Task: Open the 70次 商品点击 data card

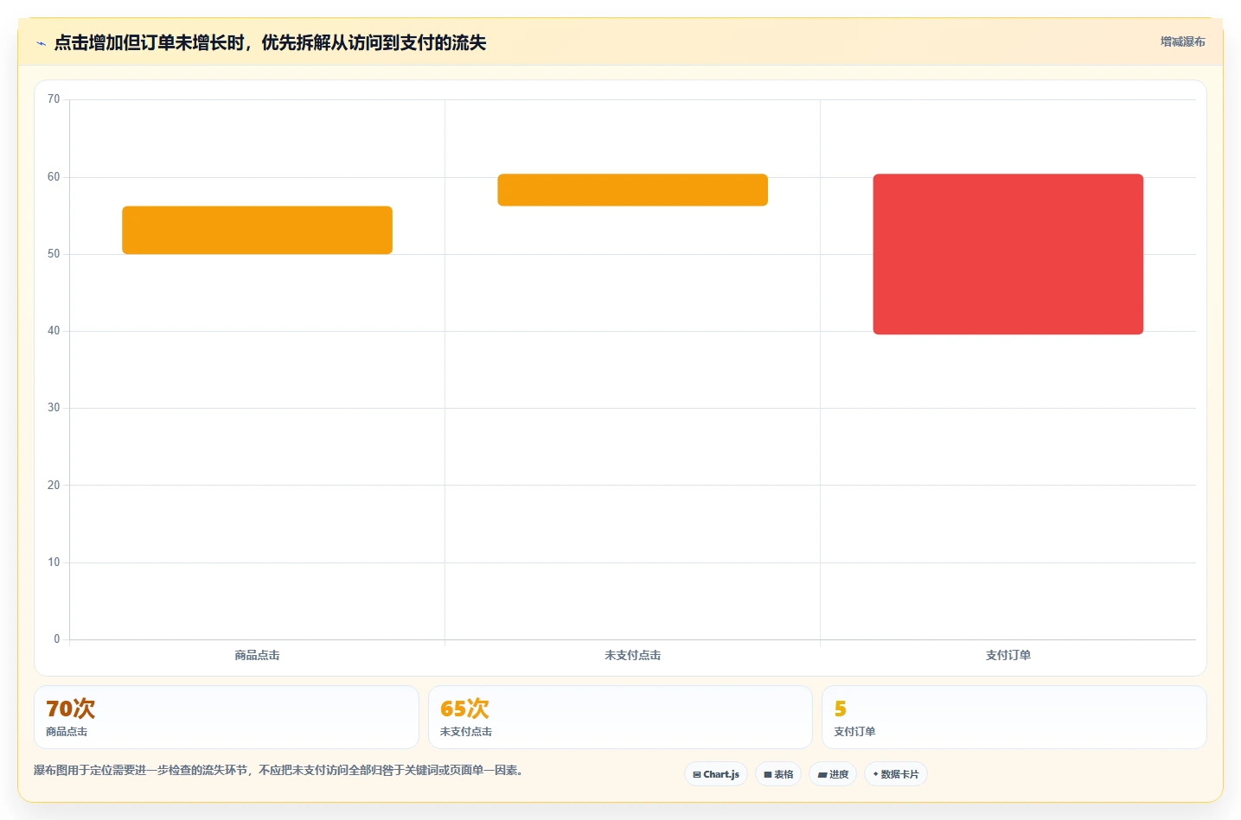Action: click(227, 717)
